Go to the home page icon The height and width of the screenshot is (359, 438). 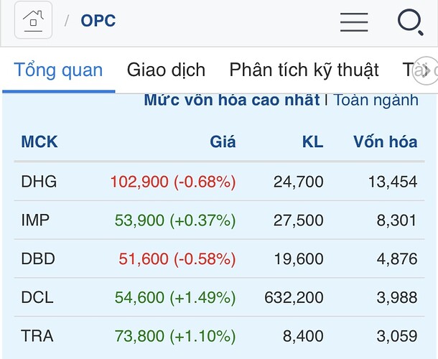(32, 20)
